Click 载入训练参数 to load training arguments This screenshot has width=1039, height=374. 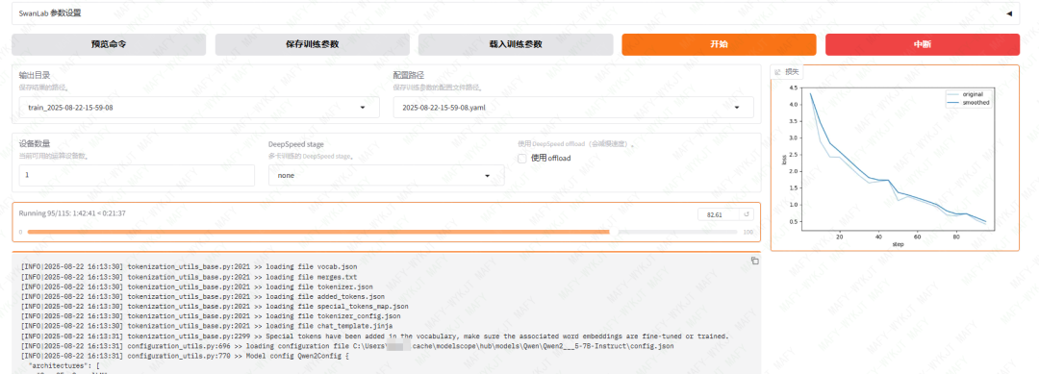(x=516, y=44)
